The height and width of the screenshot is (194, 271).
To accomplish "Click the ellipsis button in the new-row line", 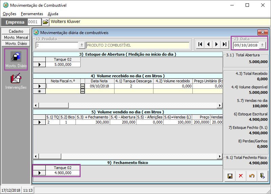I will point(83,91).
